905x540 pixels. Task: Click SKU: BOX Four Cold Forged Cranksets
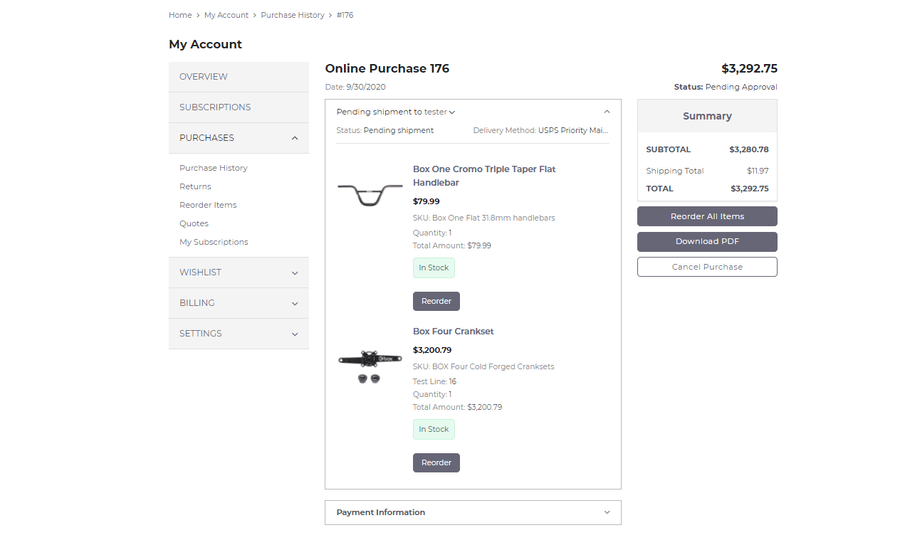(483, 367)
